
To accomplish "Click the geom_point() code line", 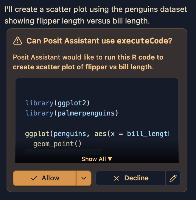I will tap(57, 144).
